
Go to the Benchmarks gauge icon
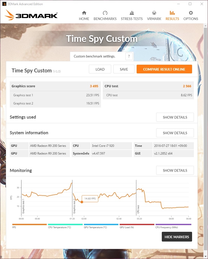pyautogui.click(x=105, y=13)
